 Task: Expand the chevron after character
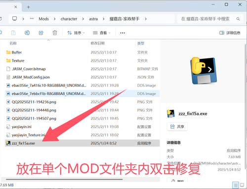click(83, 19)
